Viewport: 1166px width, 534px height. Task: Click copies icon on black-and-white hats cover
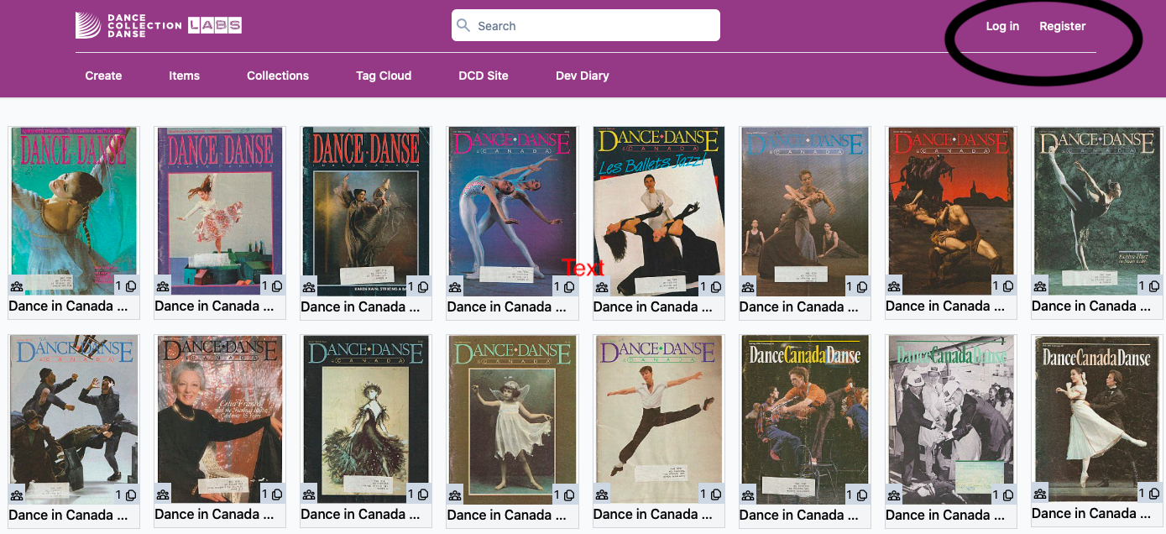pos(1007,495)
